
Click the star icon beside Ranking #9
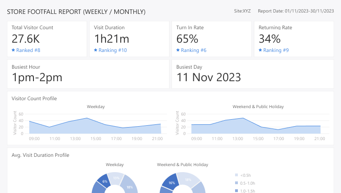point(260,50)
